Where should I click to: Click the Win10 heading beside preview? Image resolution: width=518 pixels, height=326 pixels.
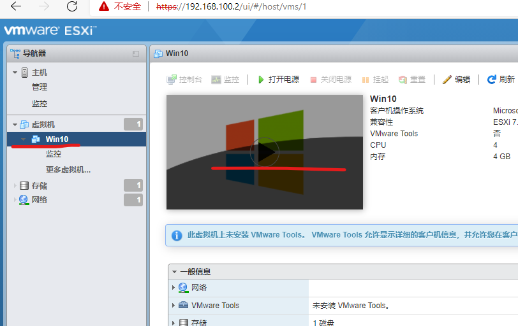click(x=383, y=99)
